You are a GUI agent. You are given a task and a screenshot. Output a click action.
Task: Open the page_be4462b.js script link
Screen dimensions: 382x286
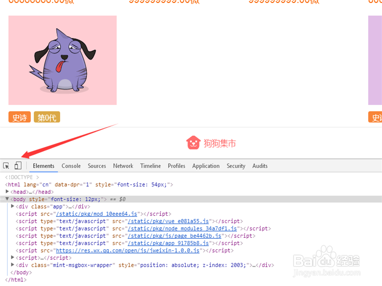tap(174, 235)
